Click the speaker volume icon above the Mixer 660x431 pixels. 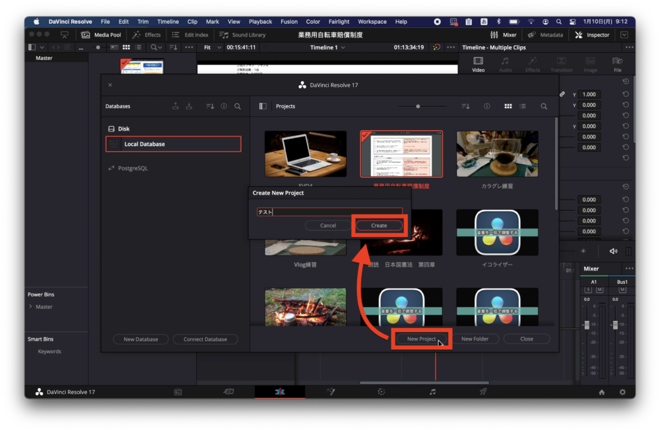[614, 251]
